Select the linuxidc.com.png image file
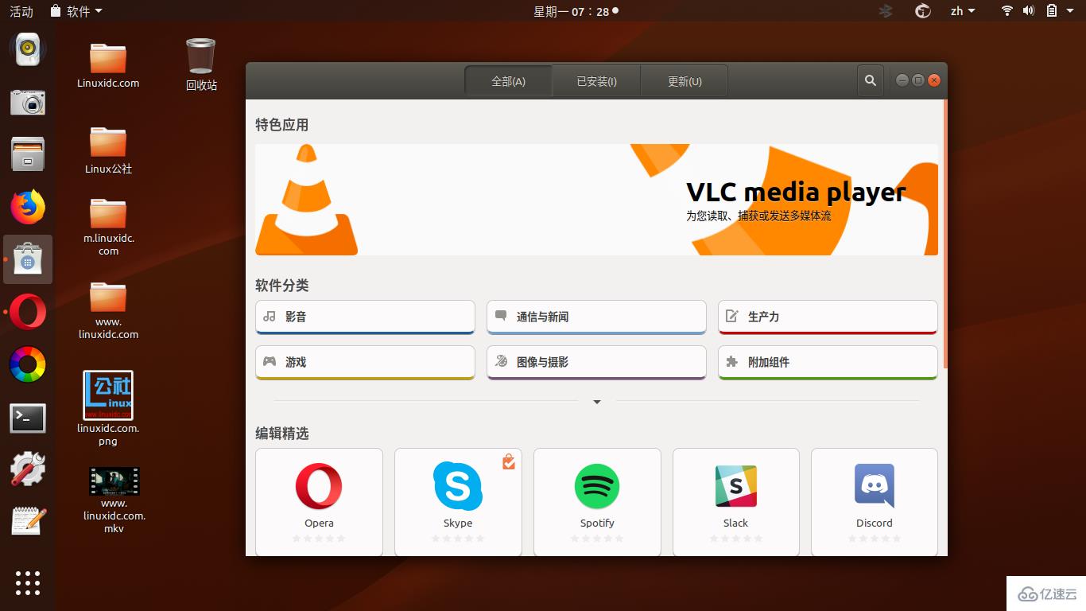This screenshot has height=611, width=1086. coord(108,409)
